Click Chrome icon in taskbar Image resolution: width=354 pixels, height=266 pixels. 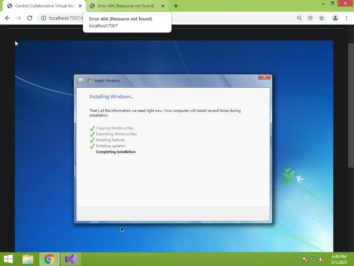pyautogui.click(x=49, y=259)
